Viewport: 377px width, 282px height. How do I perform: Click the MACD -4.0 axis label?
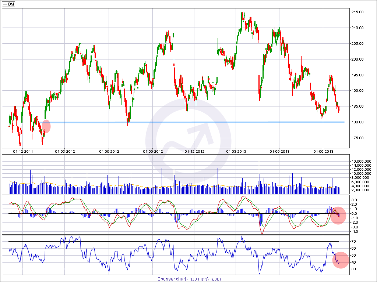pos(354,232)
